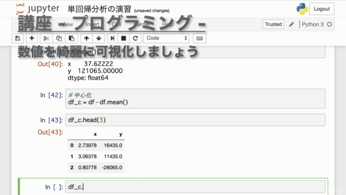
Task: Paste cells below icon
Action: [71, 38]
